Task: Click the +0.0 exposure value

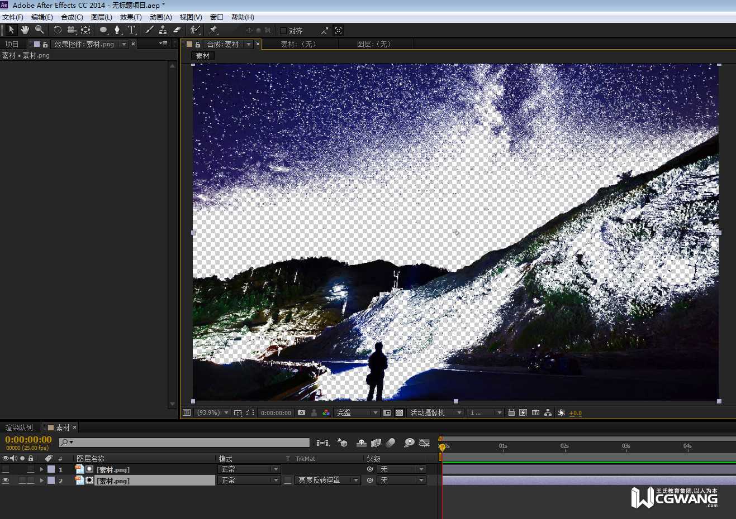Action: coord(576,413)
